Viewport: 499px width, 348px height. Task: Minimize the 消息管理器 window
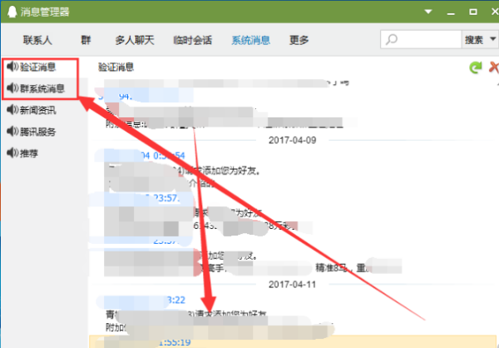[x=451, y=12]
